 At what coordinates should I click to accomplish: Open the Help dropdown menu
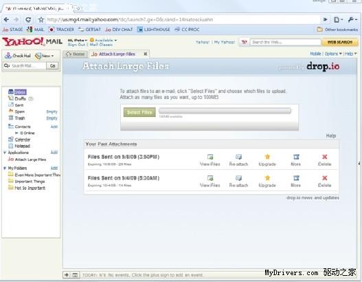pyautogui.click(x=350, y=54)
